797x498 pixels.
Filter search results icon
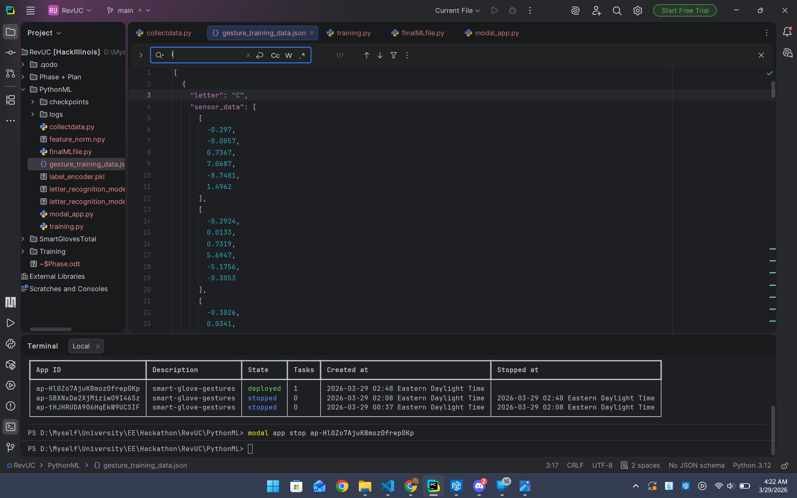(394, 55)
